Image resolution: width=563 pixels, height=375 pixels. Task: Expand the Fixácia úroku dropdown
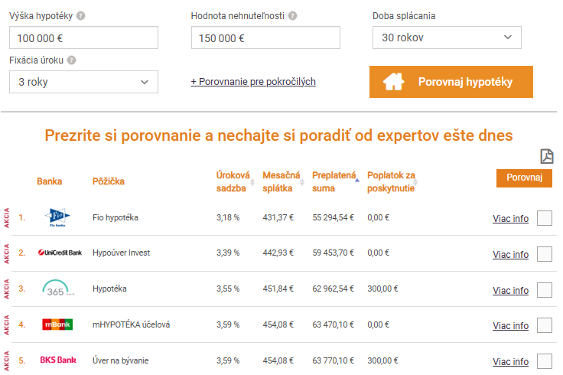83,82
